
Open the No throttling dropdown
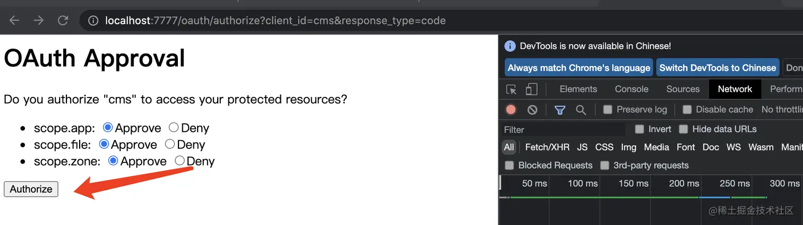tap(782, 110)
